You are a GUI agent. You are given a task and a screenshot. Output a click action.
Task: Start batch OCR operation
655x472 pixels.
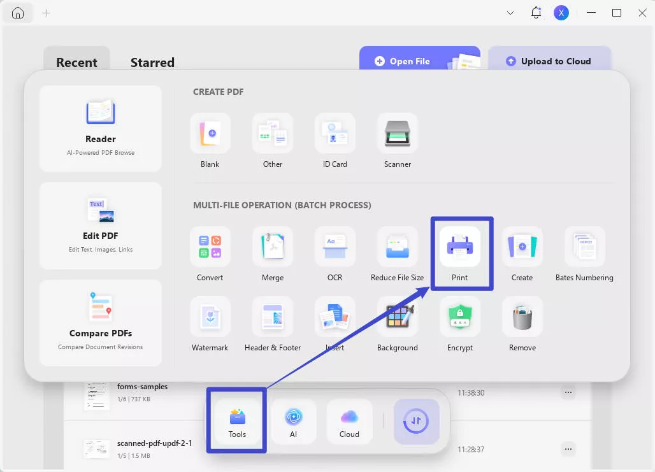point(335,247)
